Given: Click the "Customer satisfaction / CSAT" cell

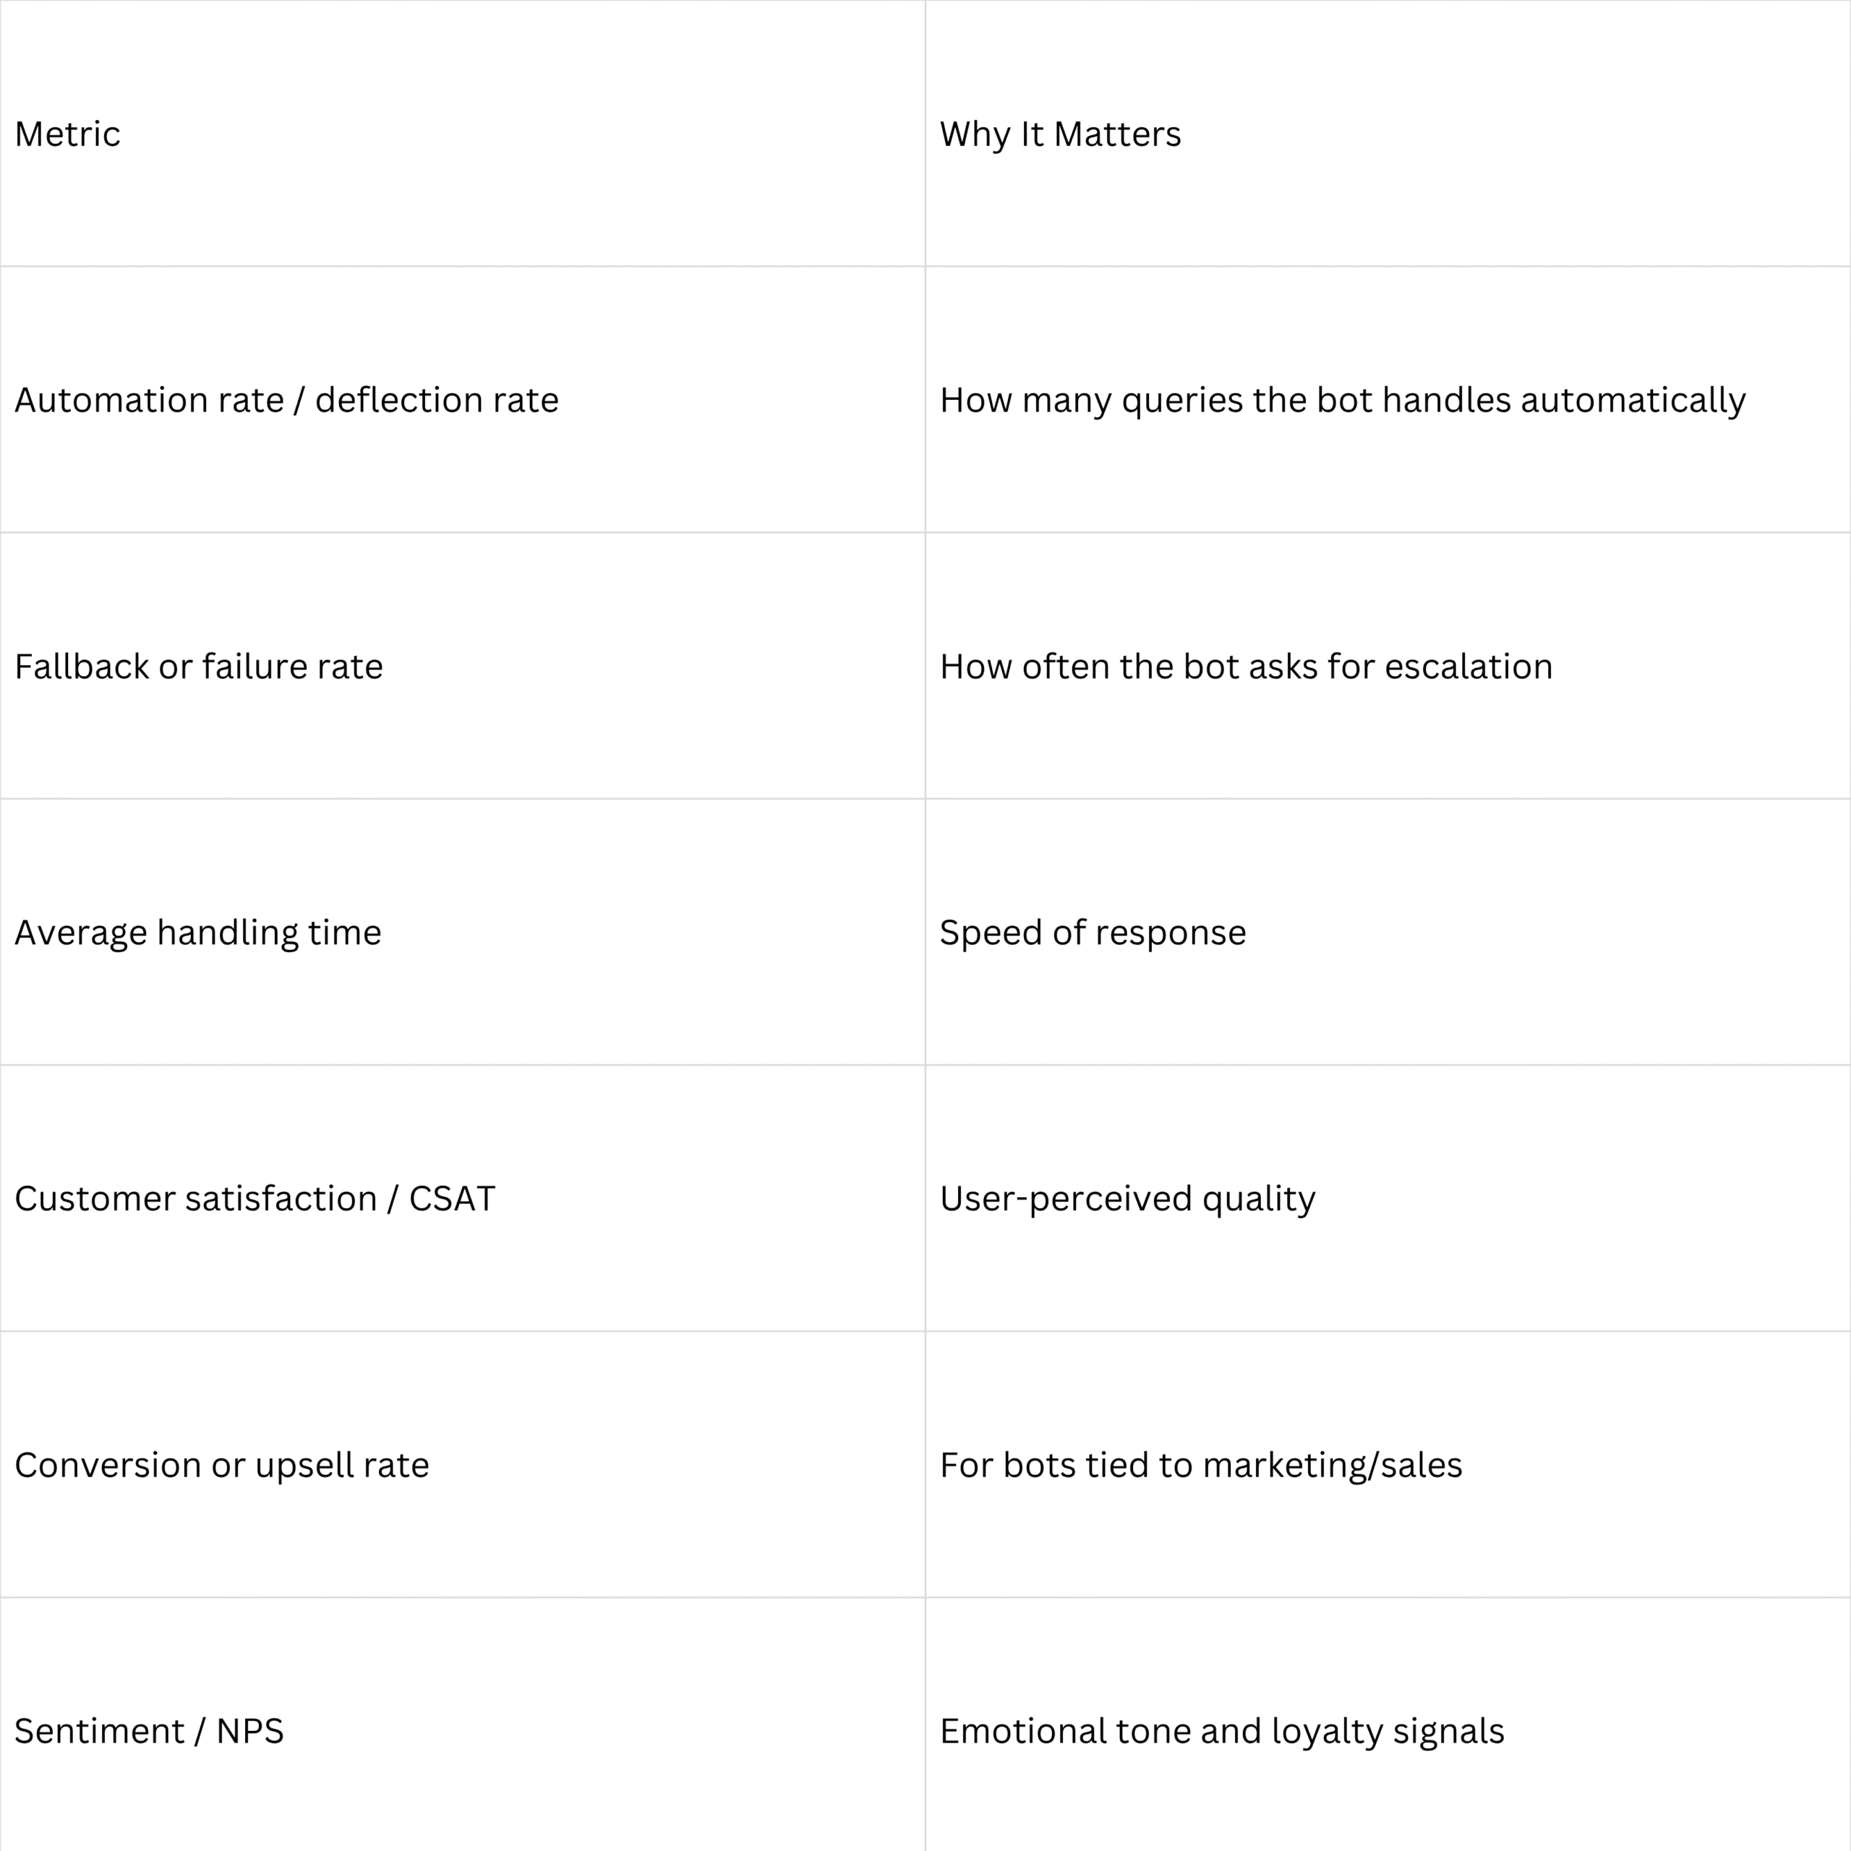Looking at the screenshot, I should tap(255, 1199).
